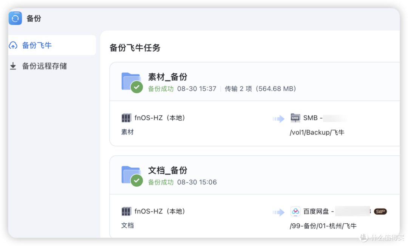Viewport: 408px width, 246px height.
Task: Click the 百度网盘 cloud icon
Action: point(295,211)
